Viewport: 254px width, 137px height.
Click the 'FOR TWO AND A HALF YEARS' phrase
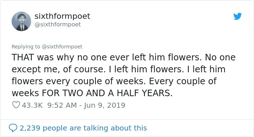107,93
